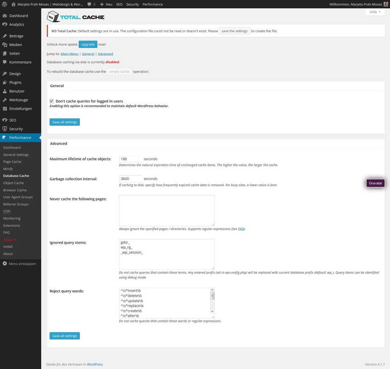Open User Agent Groups submenu item

(18, 197)
